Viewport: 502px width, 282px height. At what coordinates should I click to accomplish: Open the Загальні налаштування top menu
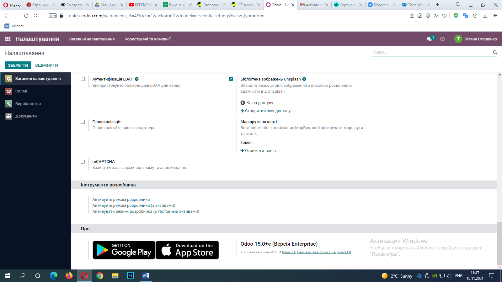(92, 39)
